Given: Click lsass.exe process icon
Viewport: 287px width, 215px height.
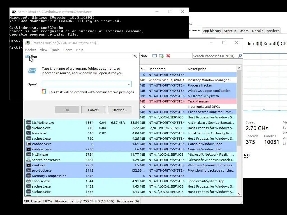Looking at the screenshot, I should tap(28, 133).
